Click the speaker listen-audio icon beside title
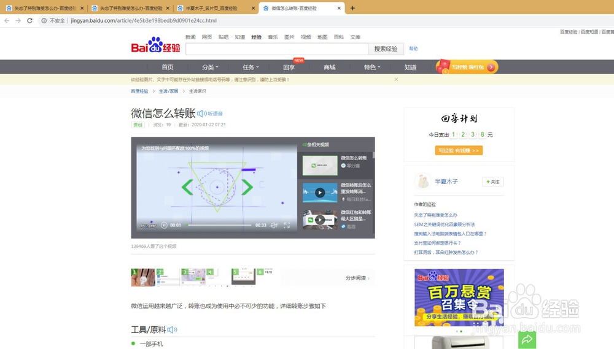The image size is (614, 349). 201,113
